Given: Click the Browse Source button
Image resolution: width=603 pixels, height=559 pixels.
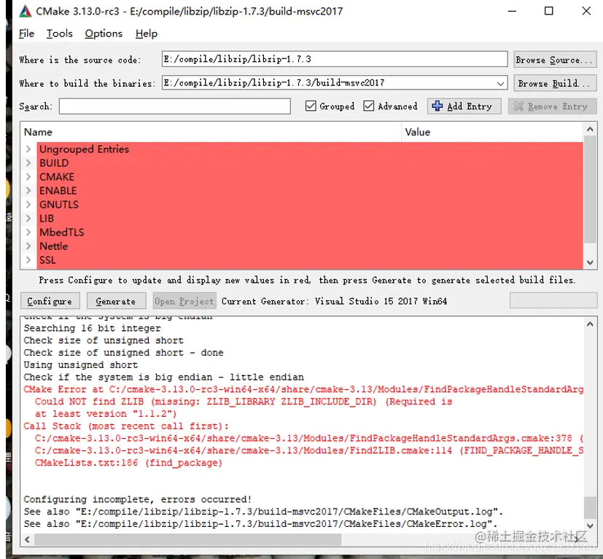Looking at the screenshot, I should 555,60.
